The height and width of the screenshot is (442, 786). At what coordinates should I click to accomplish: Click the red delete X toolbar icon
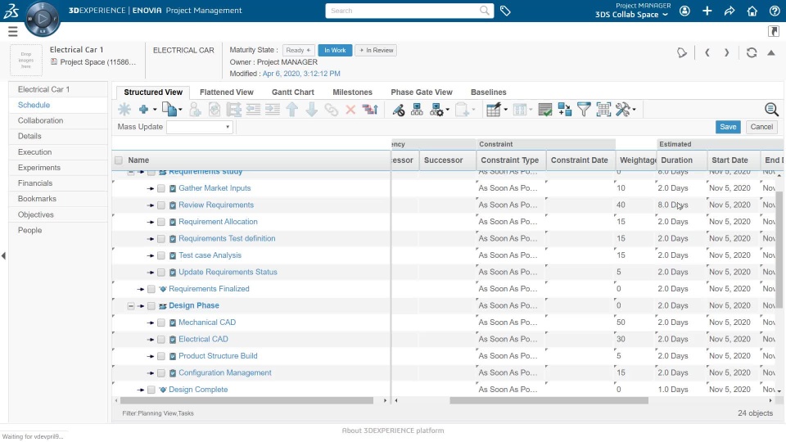350,109
